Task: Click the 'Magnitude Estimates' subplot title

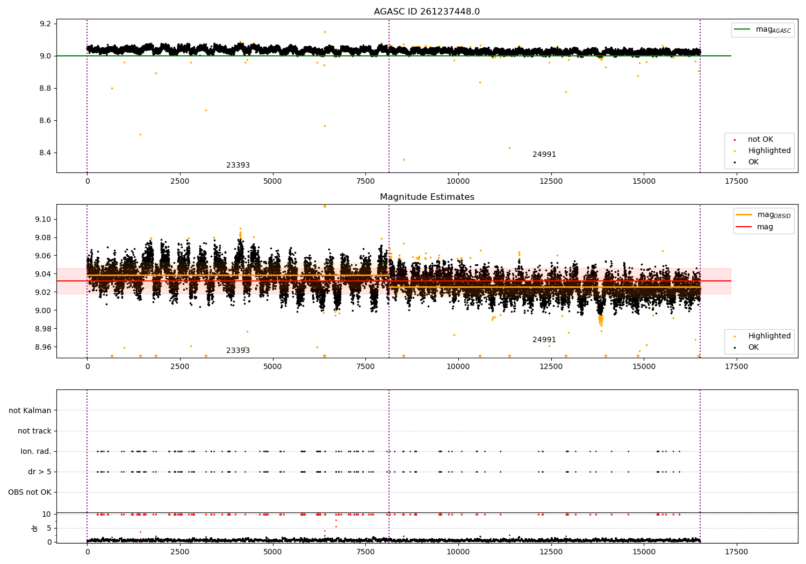Action: click(x=427, y=197)
